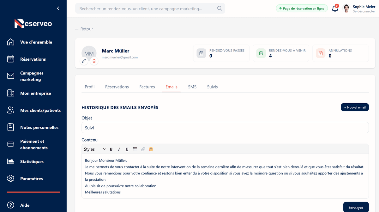Viewport: 379px width, 212px height.
Task: Open Statistiques in the sidebar
Action: tap(32, 161)
